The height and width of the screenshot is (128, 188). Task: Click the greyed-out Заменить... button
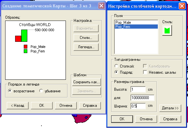tap(86, 91)
